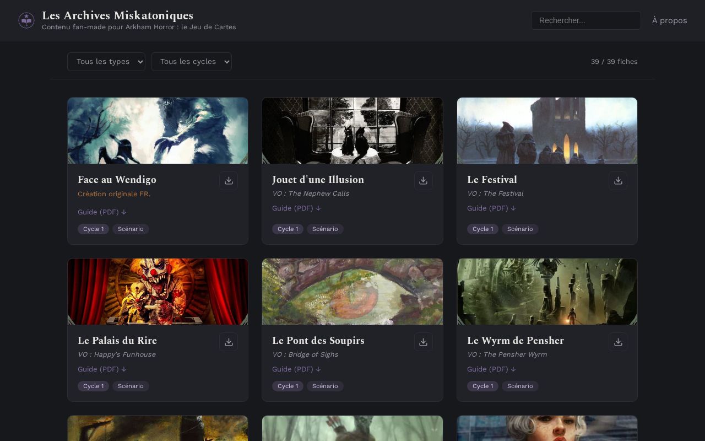Open the Le Festival artwork thumbnail

click(547, 131)
